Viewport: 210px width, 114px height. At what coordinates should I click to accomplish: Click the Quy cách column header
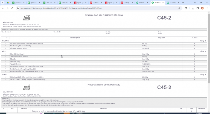[x=162, y=38]
